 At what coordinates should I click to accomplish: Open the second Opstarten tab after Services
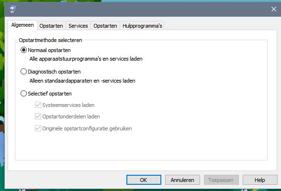pyautogui.click(x=105, y=26)
